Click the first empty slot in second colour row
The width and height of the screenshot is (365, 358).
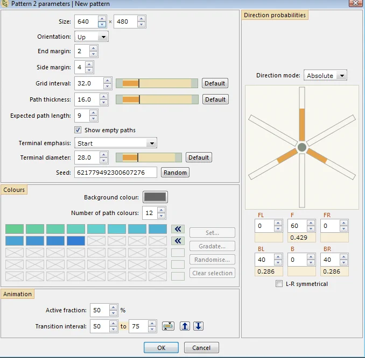click(96, 241)
